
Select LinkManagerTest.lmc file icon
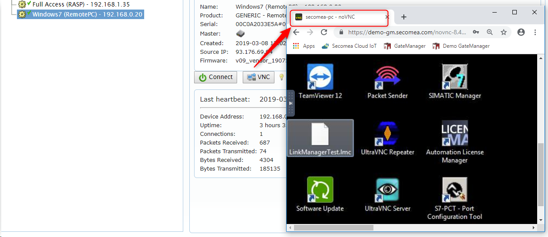click(x=320, y=138)
